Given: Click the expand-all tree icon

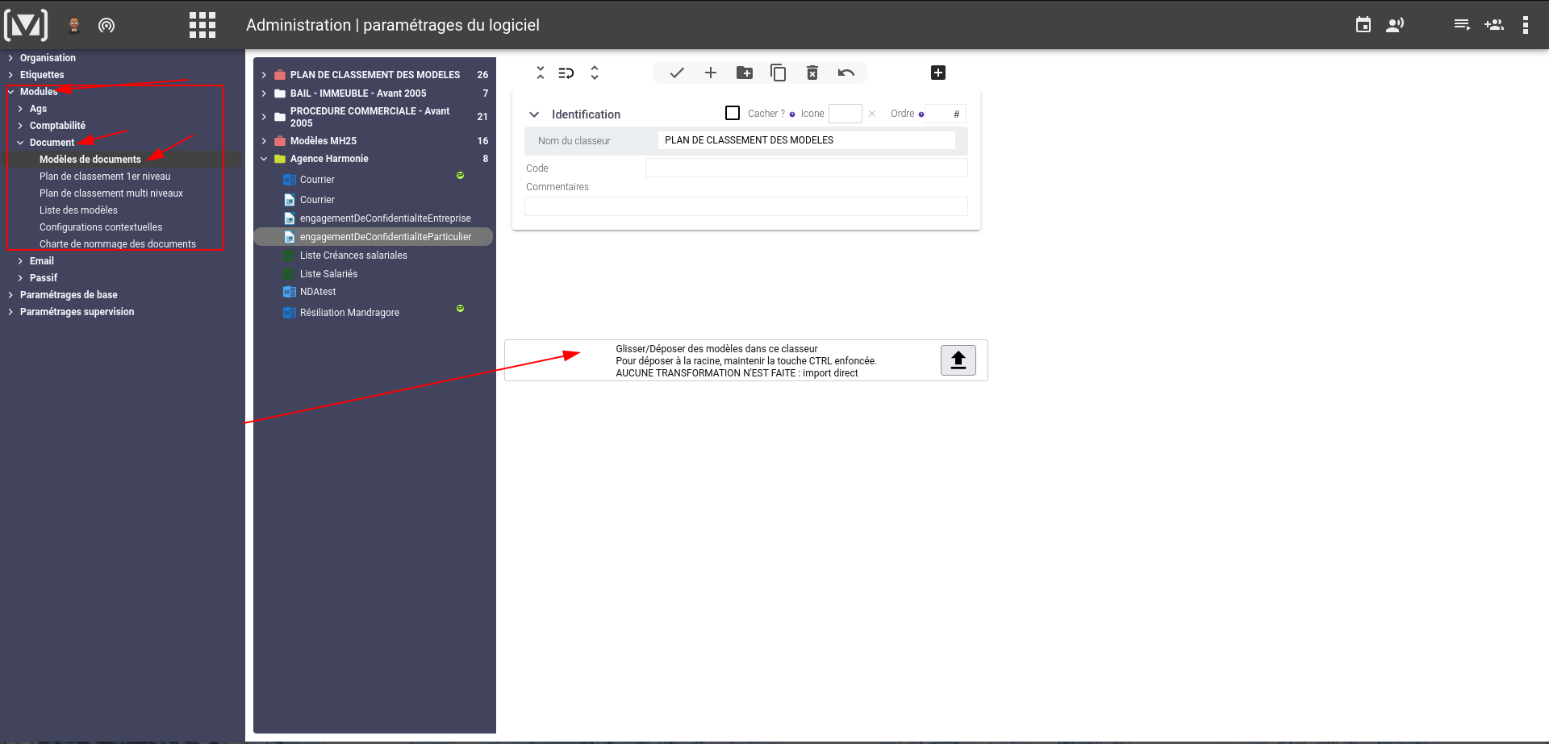Looking at the screenshot, I should [x=595, y=73].
